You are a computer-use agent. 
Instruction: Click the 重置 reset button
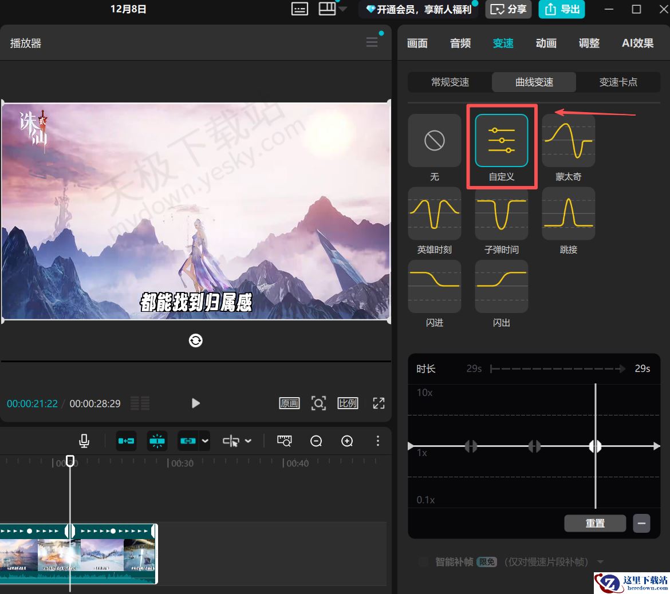[x=595, y=523]
